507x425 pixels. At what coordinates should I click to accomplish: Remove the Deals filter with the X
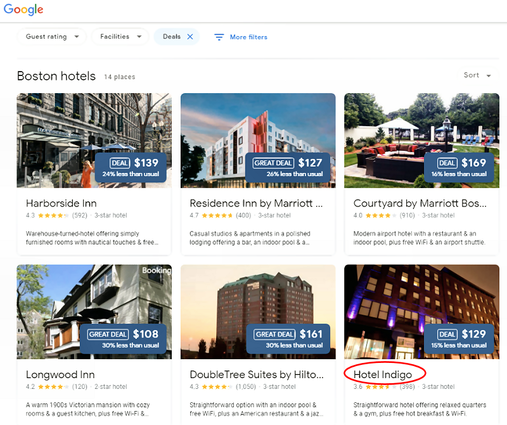coord(190,37)
